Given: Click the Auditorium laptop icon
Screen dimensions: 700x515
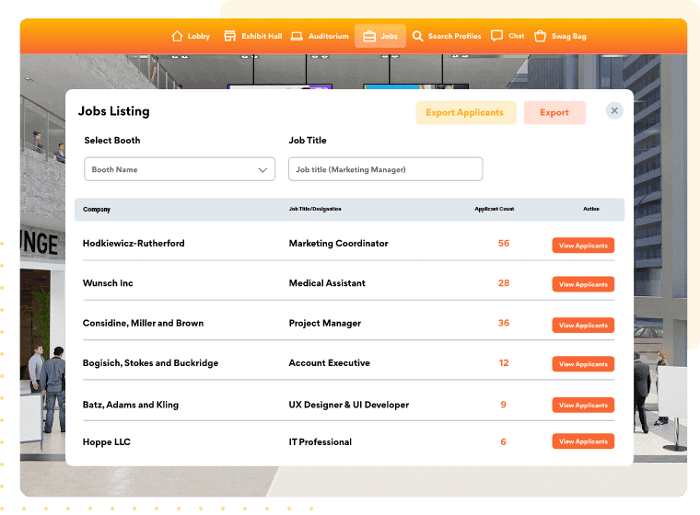Looking at the screenshot, I should (297, 36).
